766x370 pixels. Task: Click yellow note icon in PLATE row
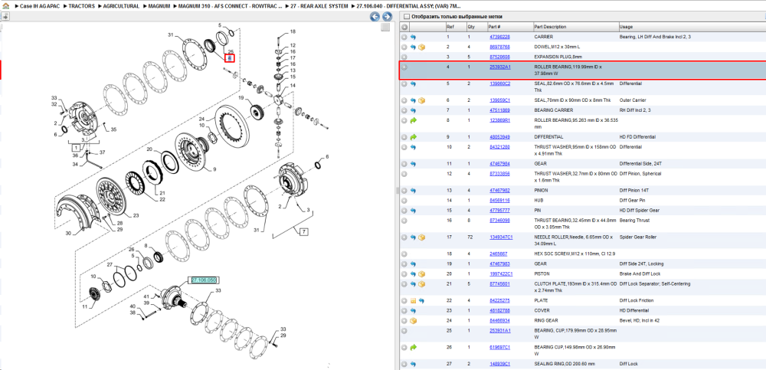click(x=414, y=300)
